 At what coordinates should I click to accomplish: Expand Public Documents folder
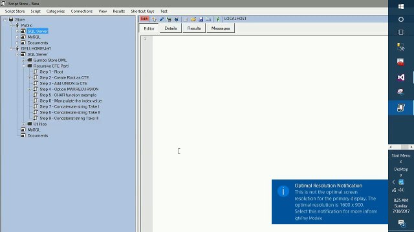pyautogui.click(x=17, y=43)
